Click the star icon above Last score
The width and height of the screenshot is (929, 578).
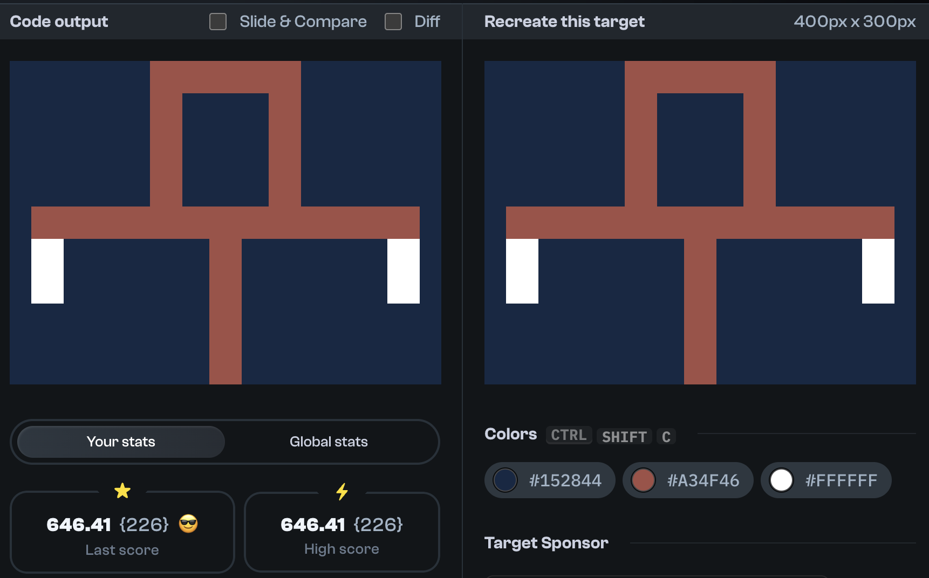point(122,491)
